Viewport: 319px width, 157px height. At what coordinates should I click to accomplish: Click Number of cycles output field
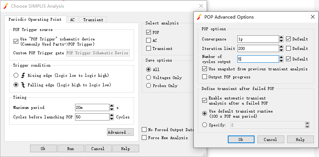258,59
